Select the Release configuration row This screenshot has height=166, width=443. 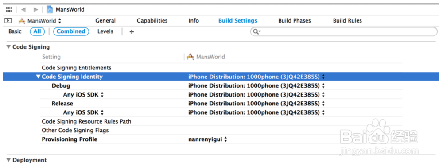[221, 103]
